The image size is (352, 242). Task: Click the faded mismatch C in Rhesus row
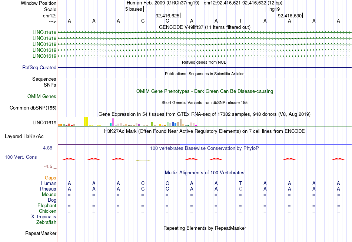point(240,189)
